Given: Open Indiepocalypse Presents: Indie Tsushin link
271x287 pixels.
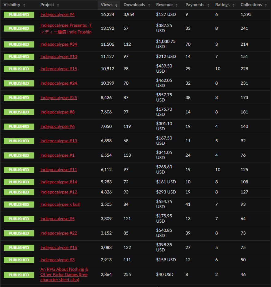Looking at the screenshot, I should (x=66, y=29).
